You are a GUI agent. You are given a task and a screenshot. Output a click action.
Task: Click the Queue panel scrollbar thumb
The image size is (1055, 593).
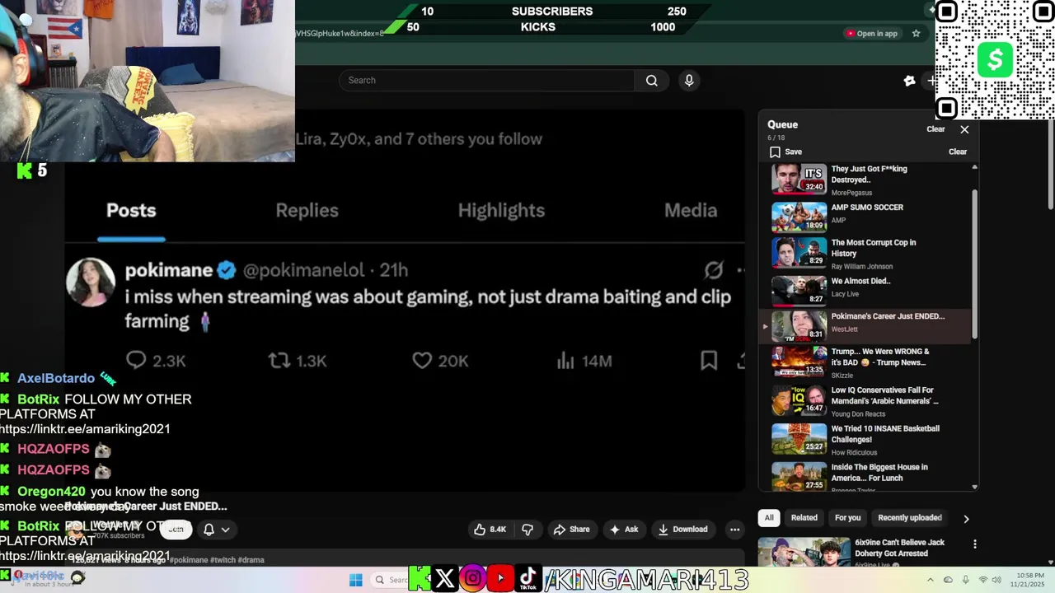(975, 264)
